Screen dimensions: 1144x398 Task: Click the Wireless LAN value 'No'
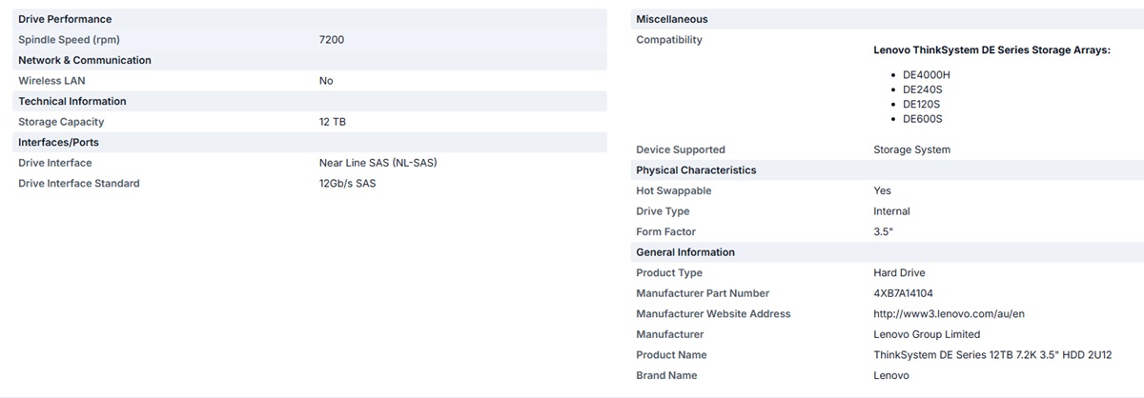[x=326, y=81]
